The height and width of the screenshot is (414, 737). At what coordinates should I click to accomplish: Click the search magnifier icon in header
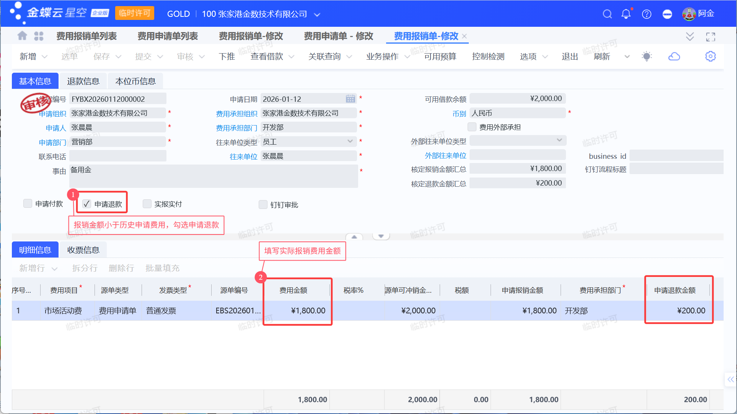607,14
